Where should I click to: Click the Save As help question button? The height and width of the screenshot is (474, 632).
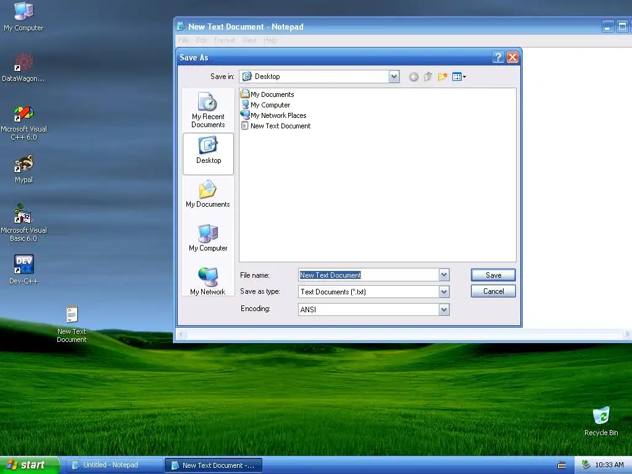498,57
